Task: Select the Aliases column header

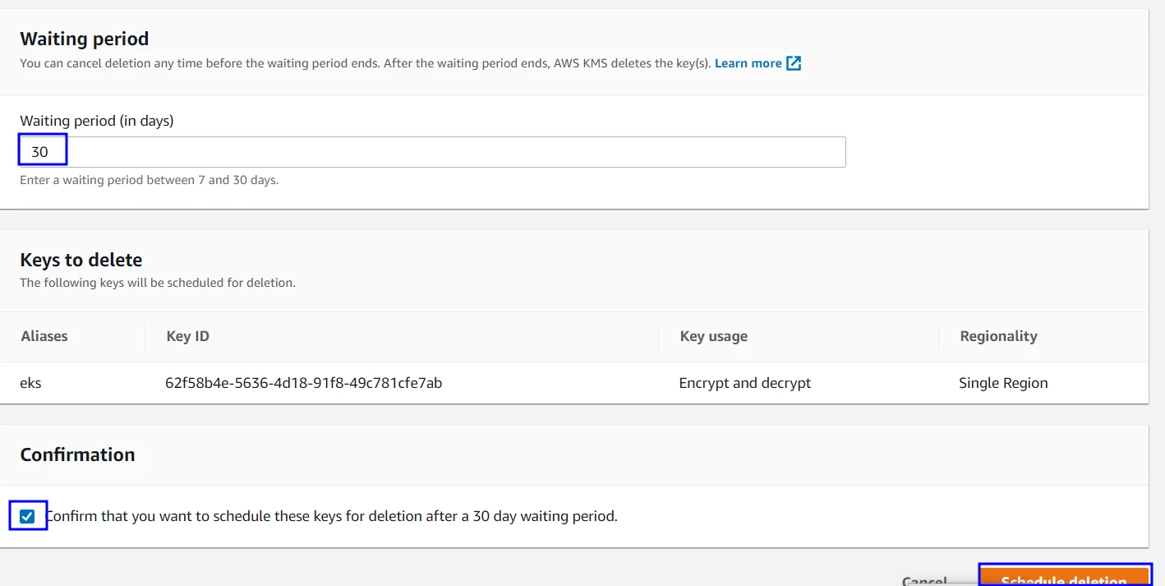Action: pyautogui.click(x=44, y=336)
